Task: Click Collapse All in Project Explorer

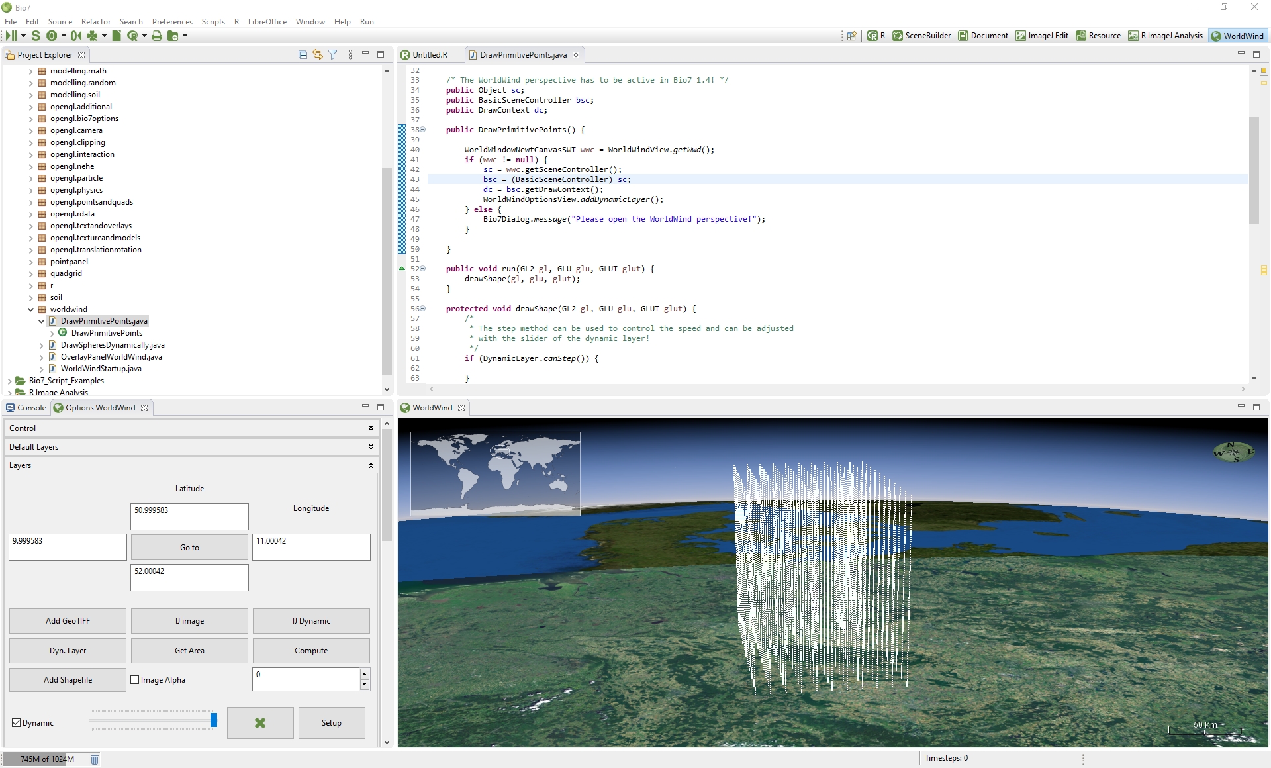Action: pyautogui.click(x=303, y=55)
